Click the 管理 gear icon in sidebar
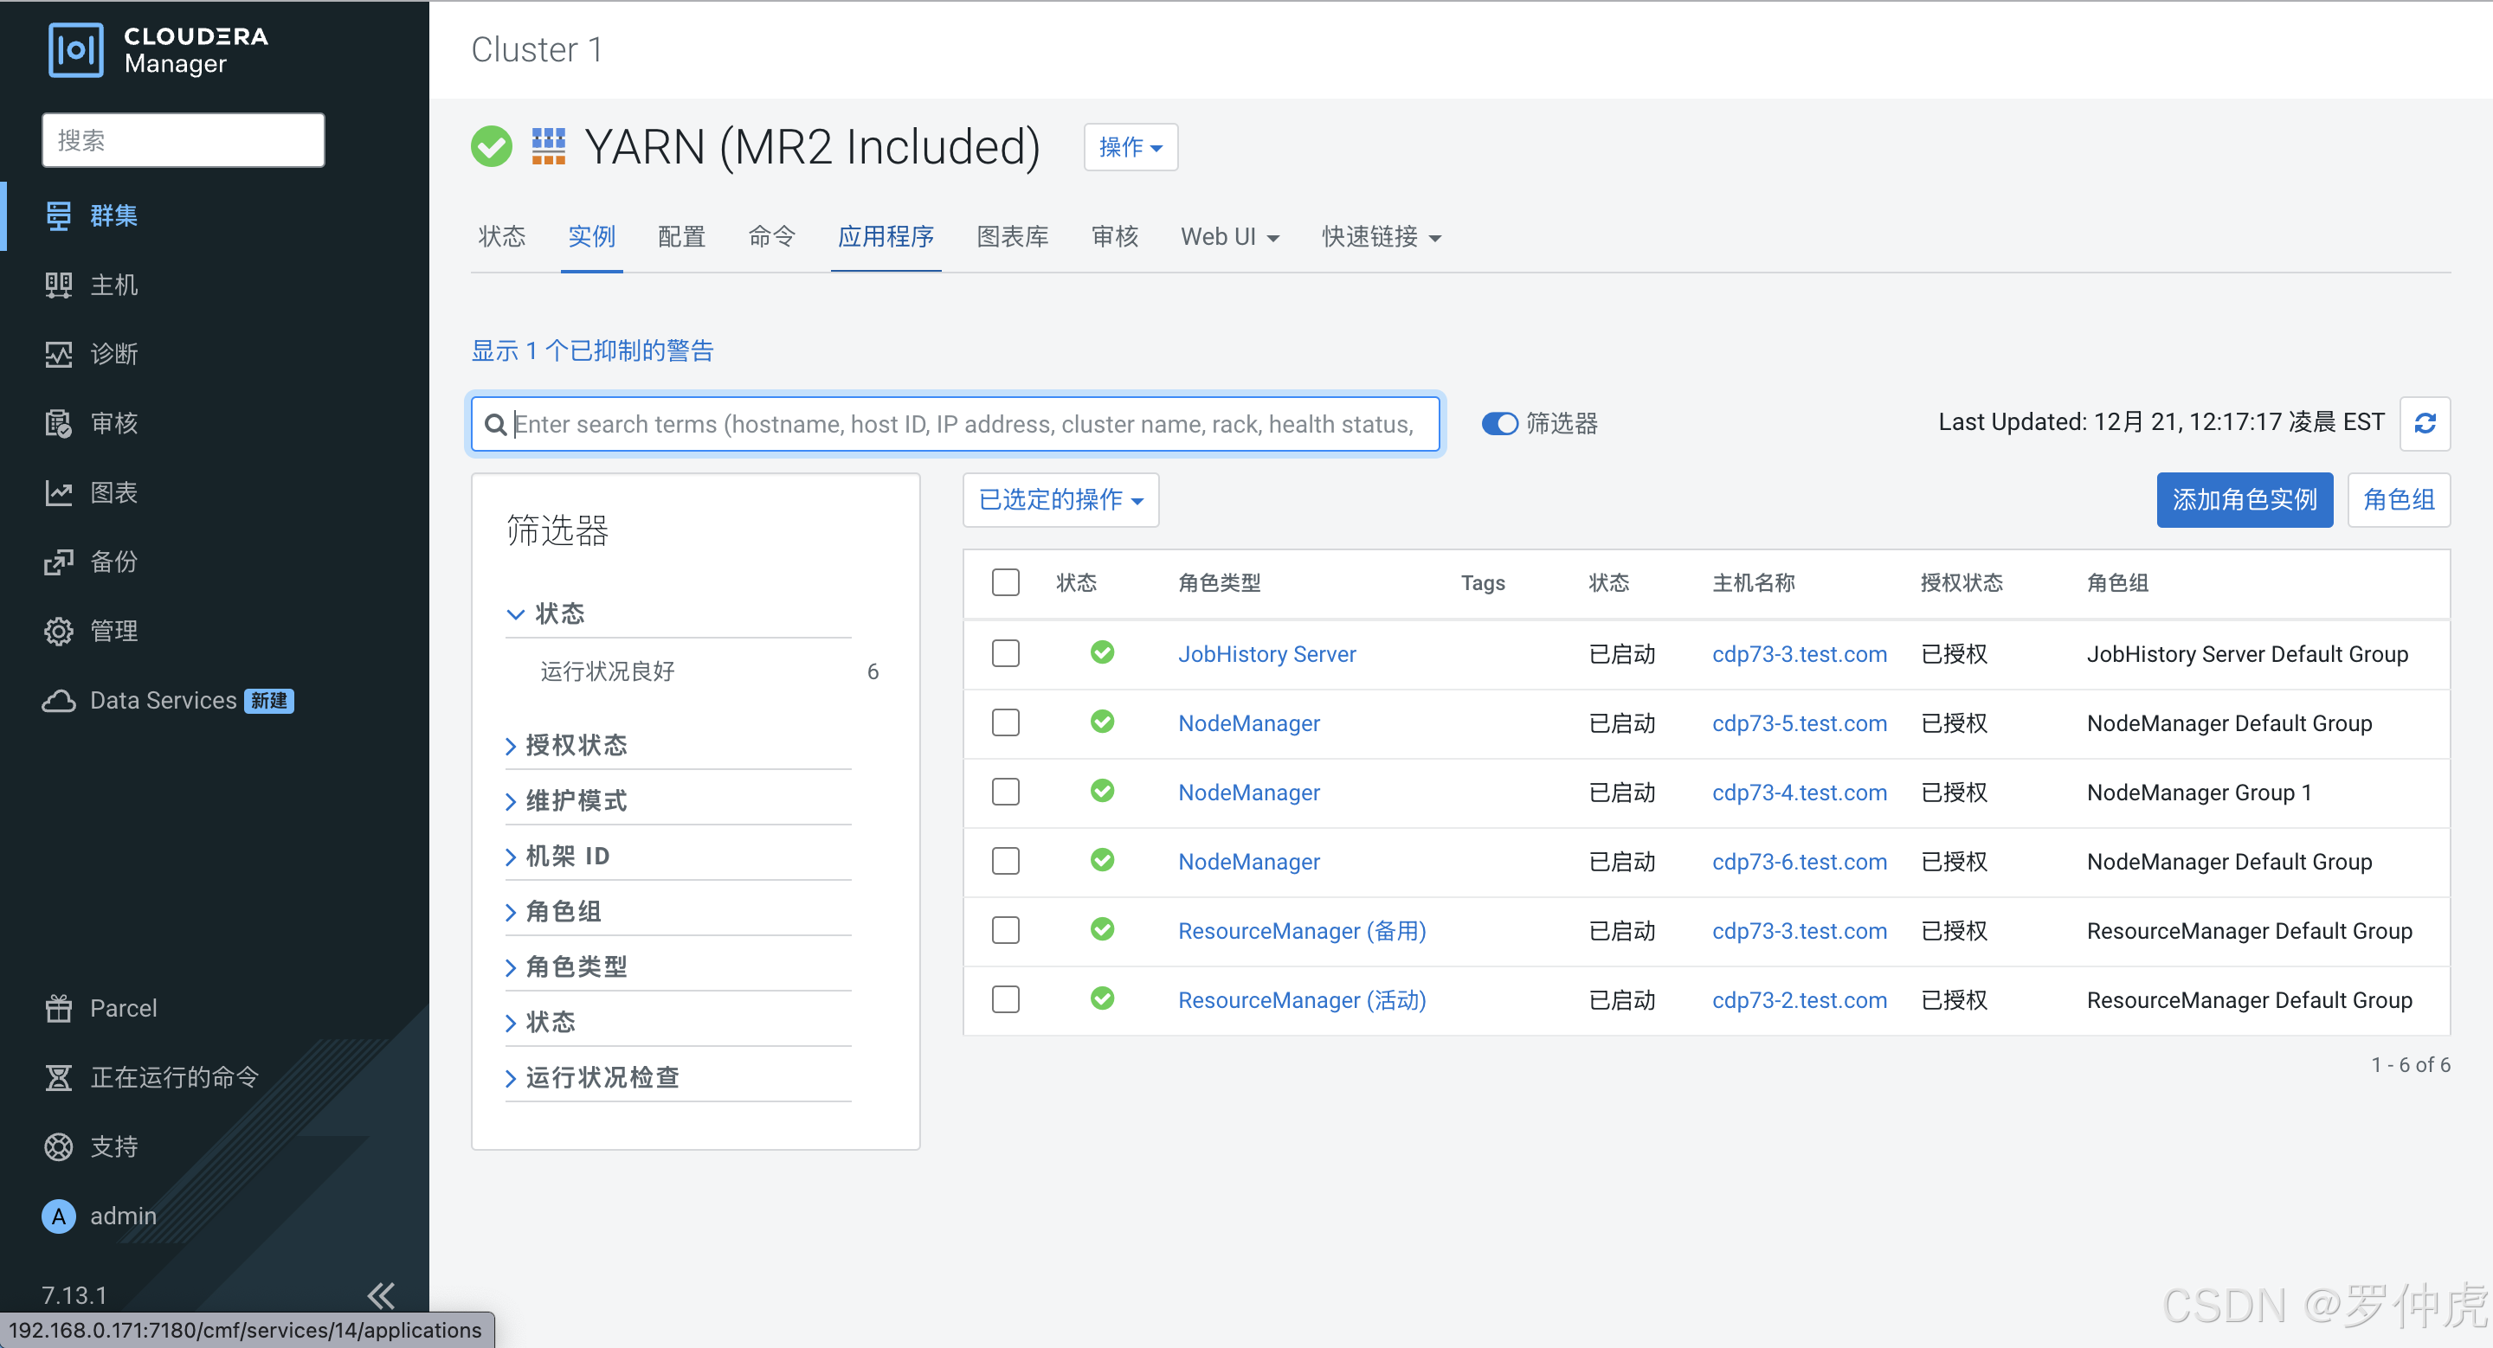2493x1348 pixels. [58, 631]
